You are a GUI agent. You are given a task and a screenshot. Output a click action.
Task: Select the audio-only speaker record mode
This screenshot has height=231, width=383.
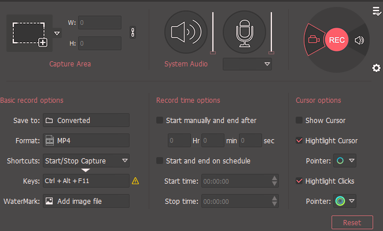(x=359, y=40)
